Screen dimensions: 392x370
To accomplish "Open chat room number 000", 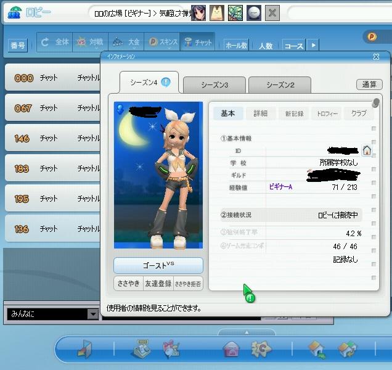I will 52,77.
